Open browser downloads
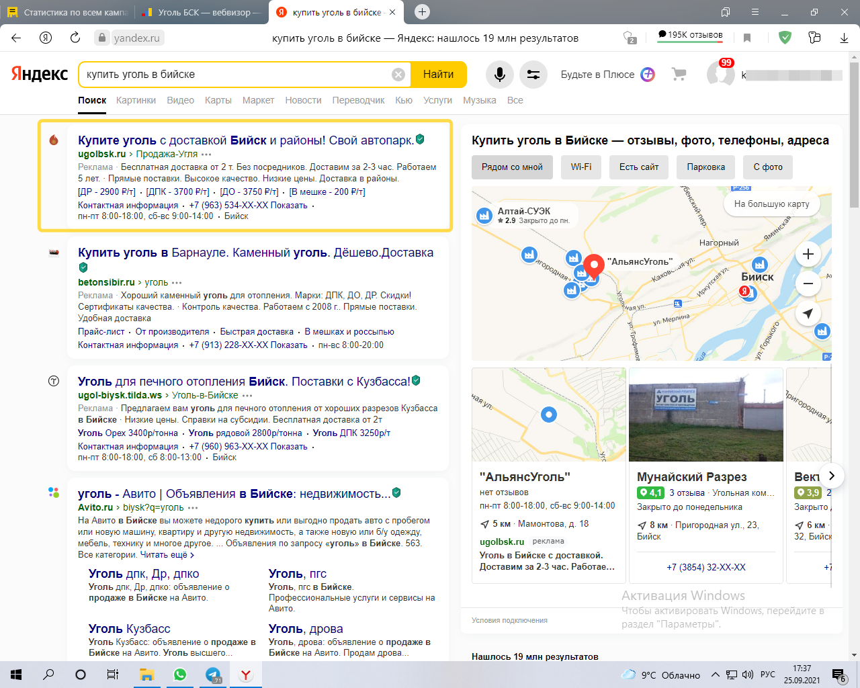The image size is (860, 688). pyautogui.click(x=845, y=38)
